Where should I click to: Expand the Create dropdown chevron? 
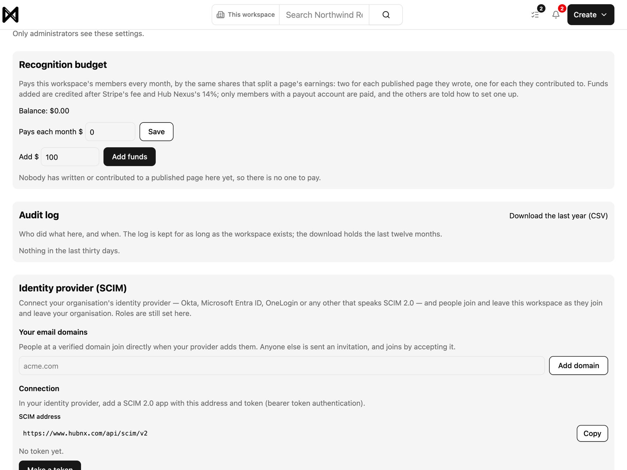[x=604, y=15]
